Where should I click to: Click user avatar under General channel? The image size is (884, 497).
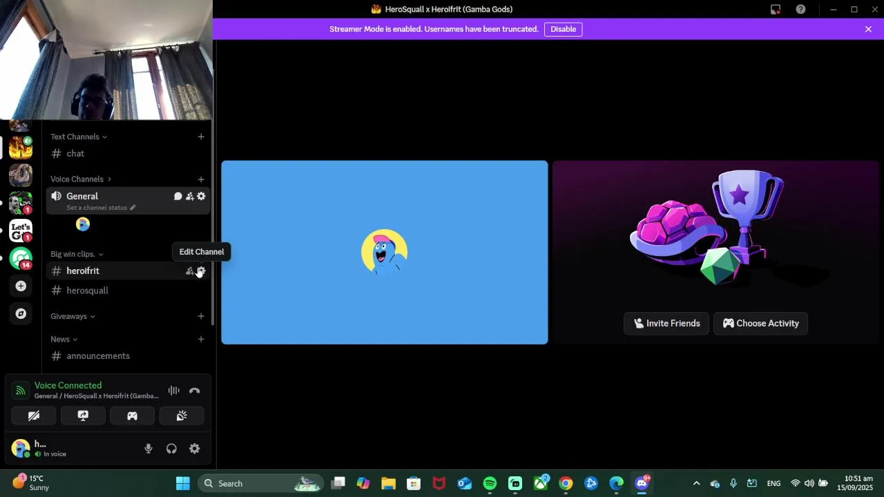[83, 224]
